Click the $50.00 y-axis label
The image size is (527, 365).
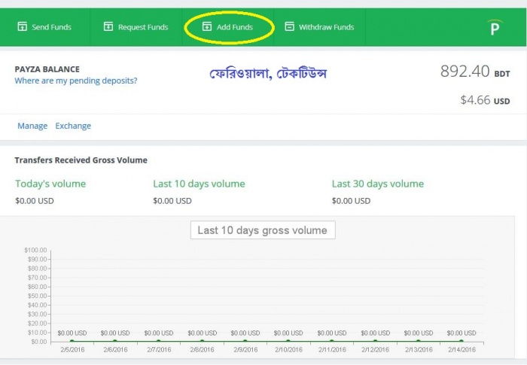37,296
